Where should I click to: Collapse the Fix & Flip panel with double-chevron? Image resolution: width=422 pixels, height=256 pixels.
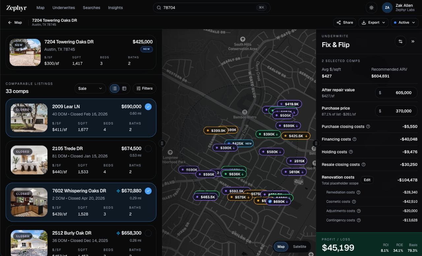[413, 41]
